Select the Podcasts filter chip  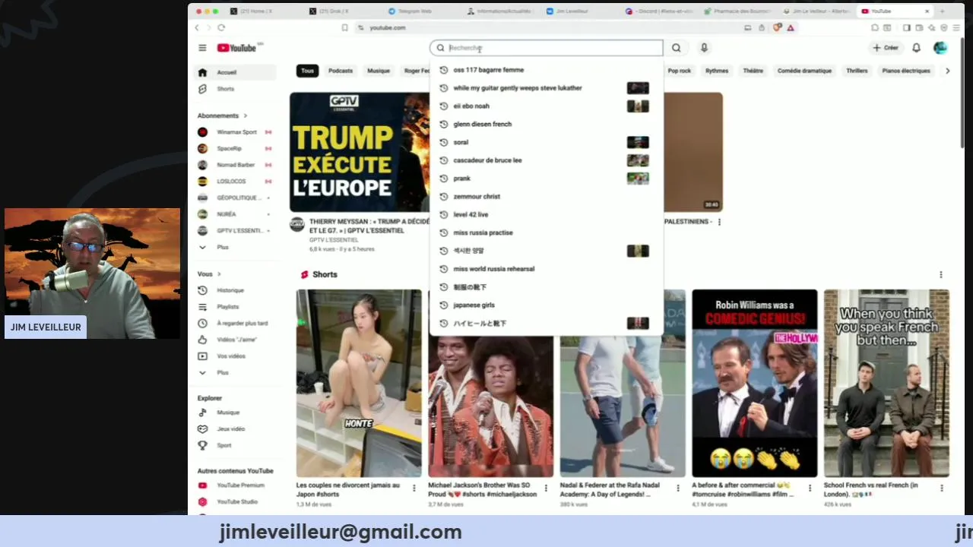(341, 71)
